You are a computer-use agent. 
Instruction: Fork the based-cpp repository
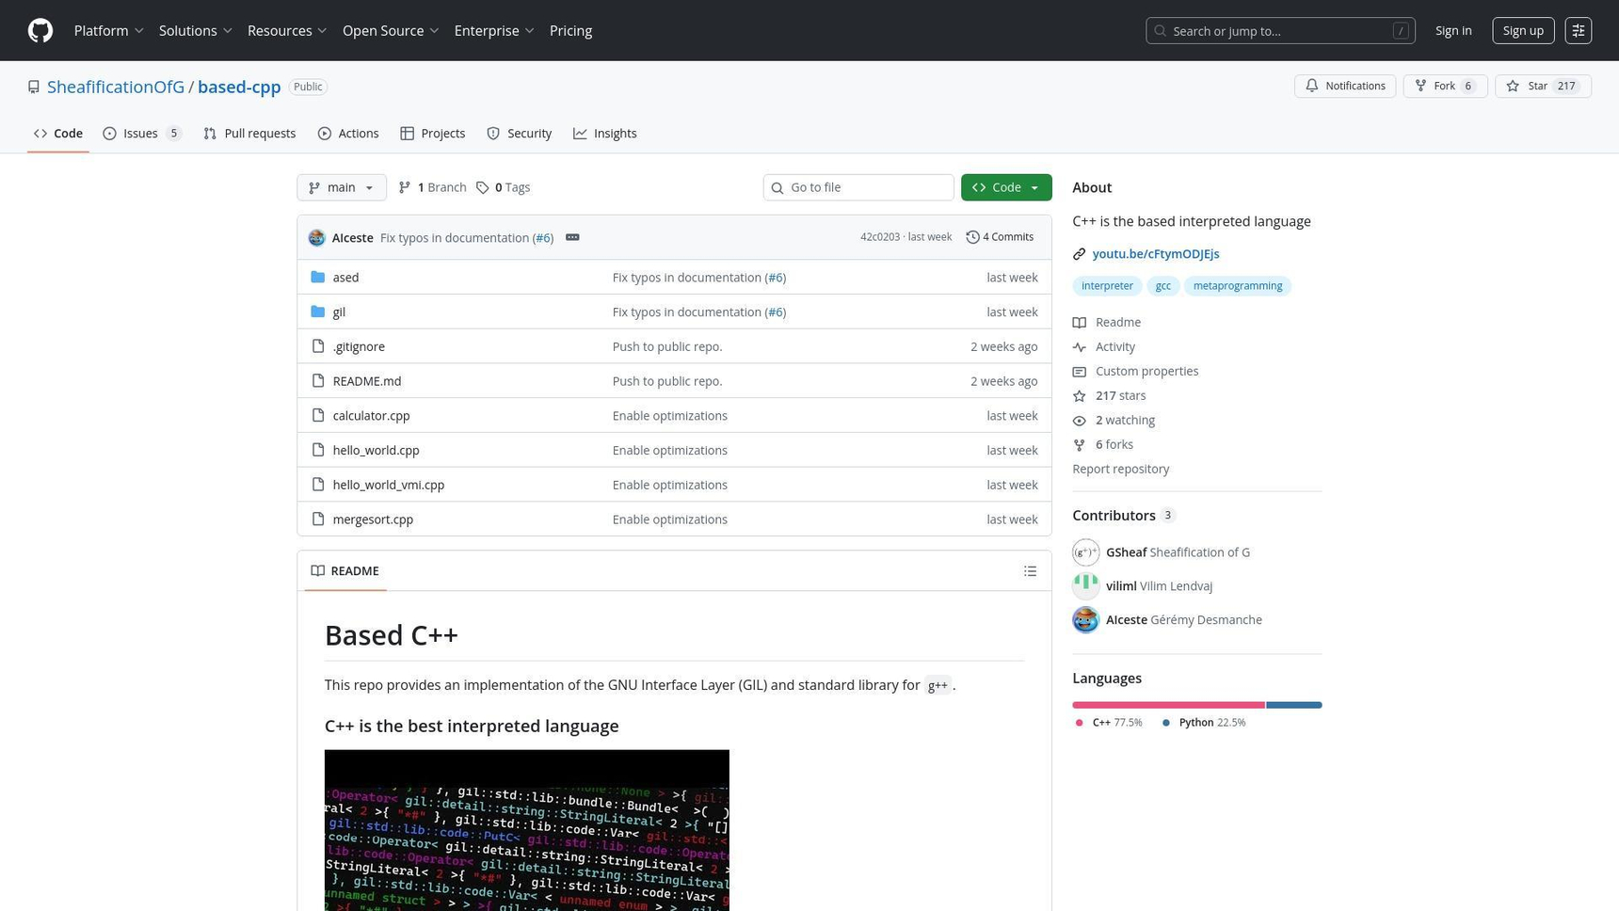click(x=1445, y=87)
